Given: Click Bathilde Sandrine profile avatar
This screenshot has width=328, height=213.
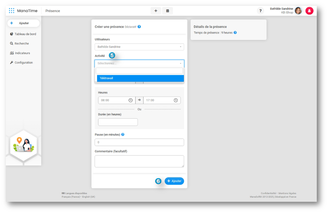Looking at the screenshot, I should click(x=298, y=11).
